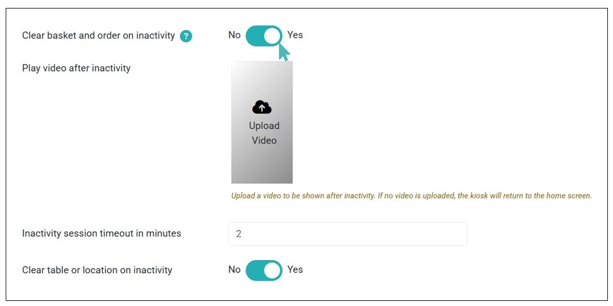Click the white knob of the clear basket switch
Viewport: 613px width, 306px height.
pos(273,36)
